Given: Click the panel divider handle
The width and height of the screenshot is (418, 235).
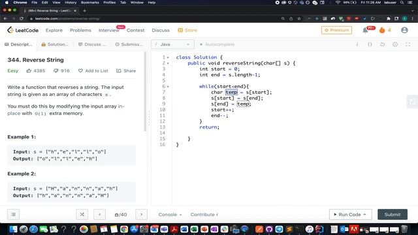Looking at the screenshot, I should pos(150,119).
